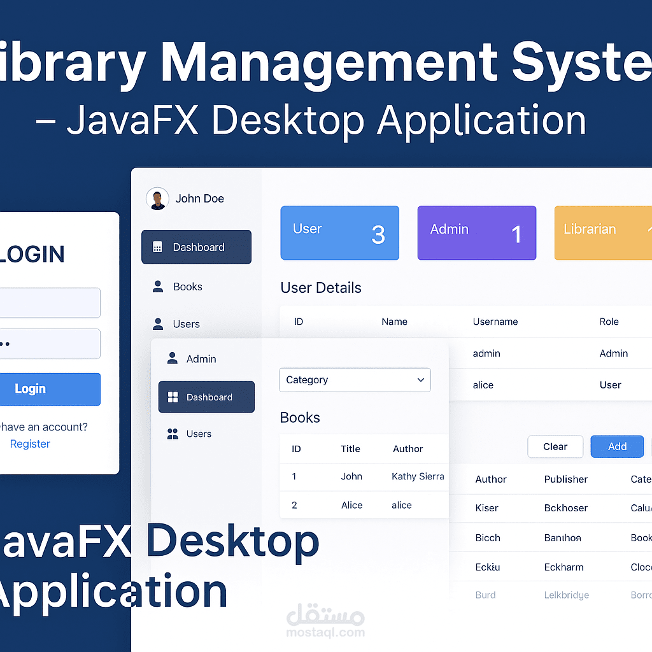Click the person icon beside Books
This screenshot has width=652, height=652.
click(x=158, y=287)
